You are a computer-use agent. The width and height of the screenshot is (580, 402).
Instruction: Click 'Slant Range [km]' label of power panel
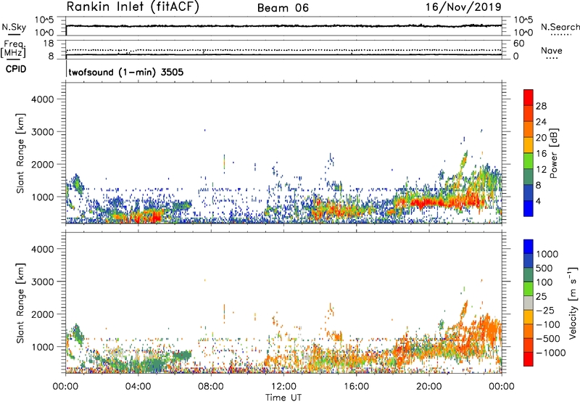(20, 154)
